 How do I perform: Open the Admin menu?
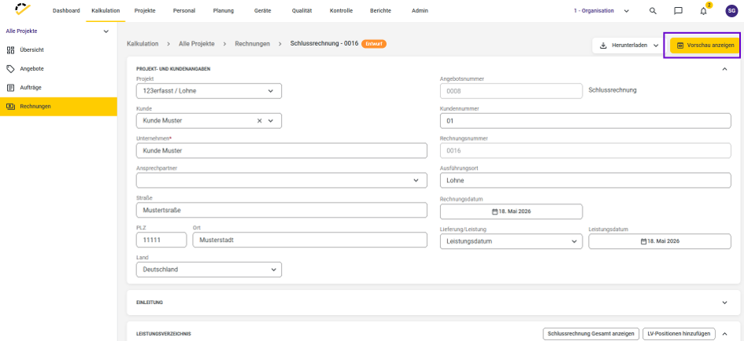click(420, 10)
